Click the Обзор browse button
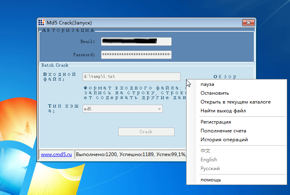 click(225, 76)
